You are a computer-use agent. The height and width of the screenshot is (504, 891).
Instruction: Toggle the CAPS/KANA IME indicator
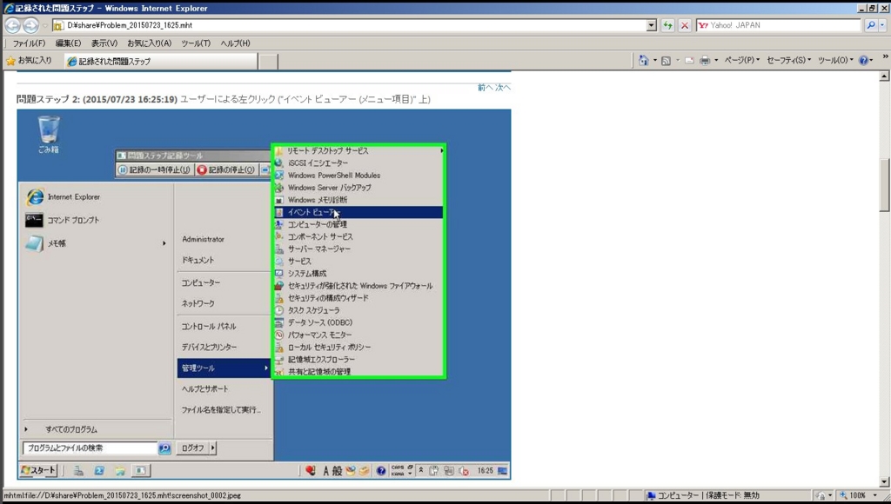click(x=399, y=469)
